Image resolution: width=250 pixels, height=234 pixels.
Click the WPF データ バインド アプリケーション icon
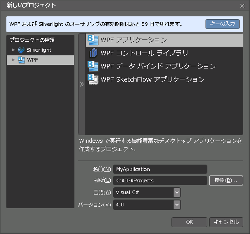[x=93, y=66]
